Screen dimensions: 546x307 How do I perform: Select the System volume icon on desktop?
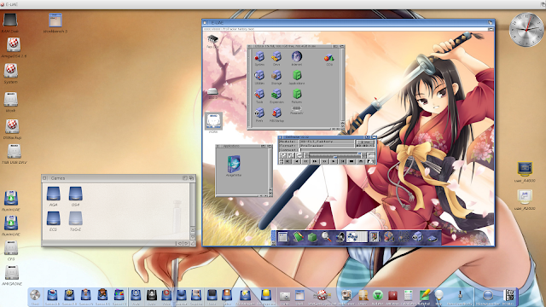click(x=11, y=71)
